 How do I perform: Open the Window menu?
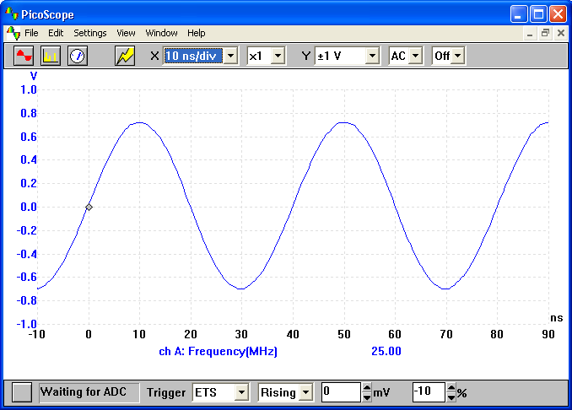point(162,33)
